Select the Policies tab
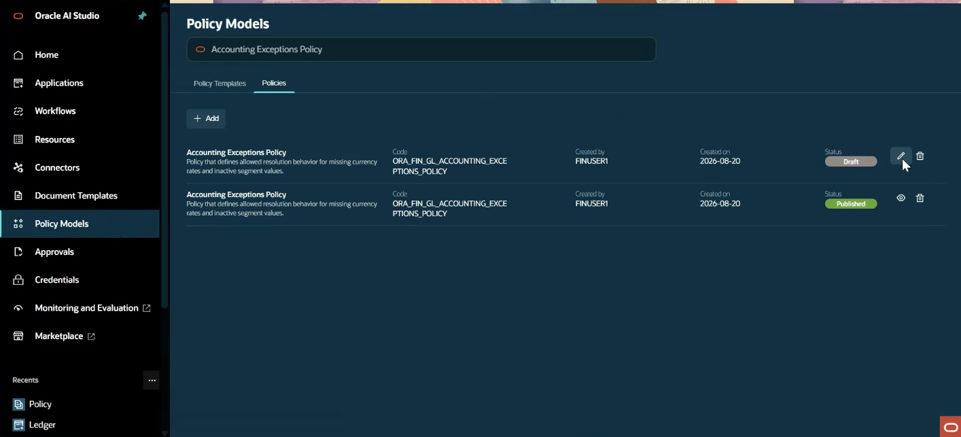 pos(274,83)
